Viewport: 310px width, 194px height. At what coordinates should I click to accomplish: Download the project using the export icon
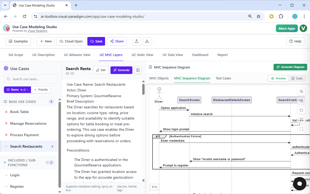click(x=147, y=41)
